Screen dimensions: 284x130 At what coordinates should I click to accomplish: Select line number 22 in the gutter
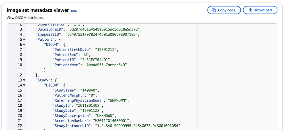click(20, 126)
